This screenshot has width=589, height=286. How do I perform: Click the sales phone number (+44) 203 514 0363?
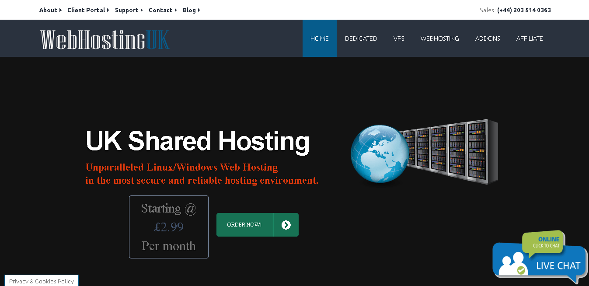pos(524,10)
